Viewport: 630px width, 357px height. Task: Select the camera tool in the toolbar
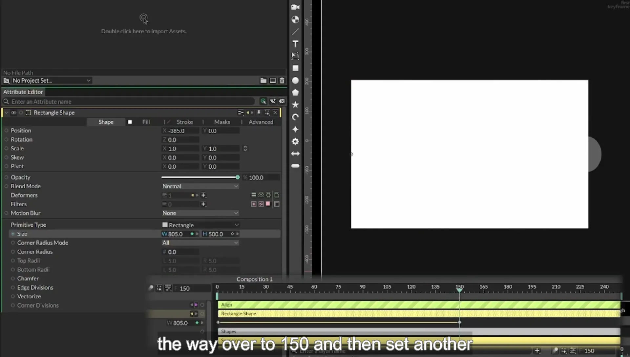(x=295, y=7)
